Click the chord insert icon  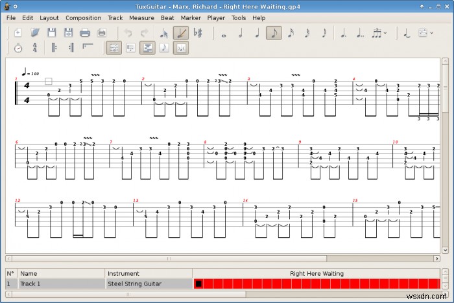(x=423, y=32)
